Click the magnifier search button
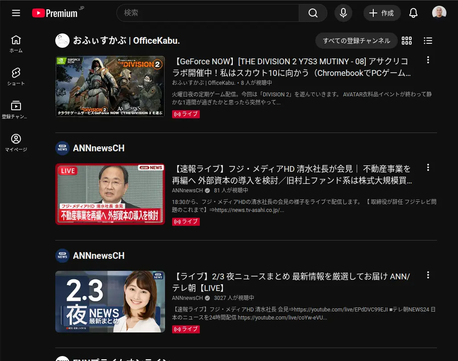Viewport: 458px width, 361px height. tap(313, 13)
